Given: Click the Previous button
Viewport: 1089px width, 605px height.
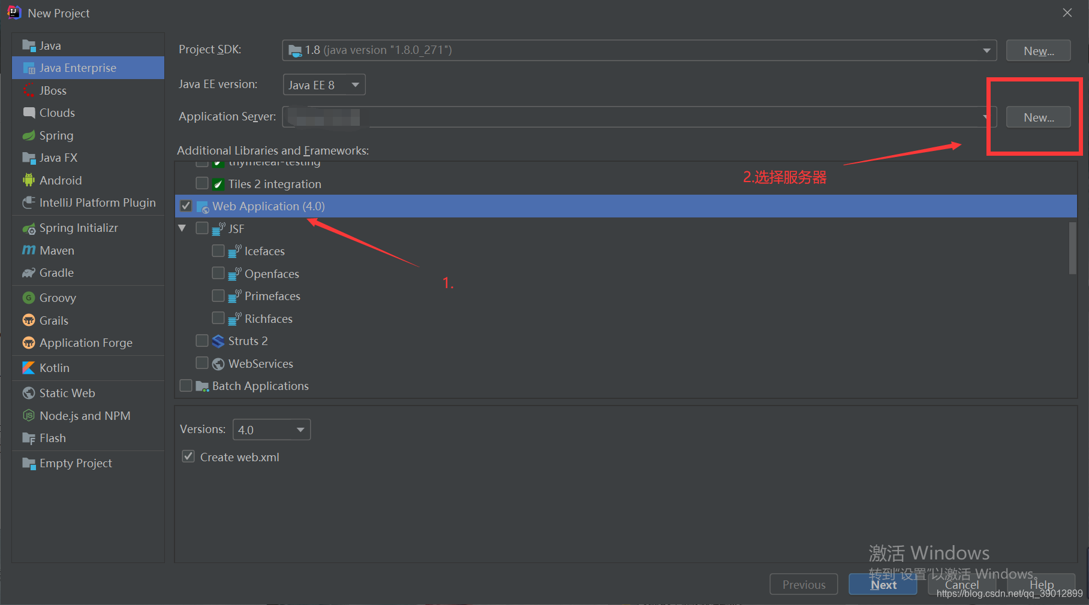Looking at the screenshot, I should pyautogui.click(x=804, y=585).
